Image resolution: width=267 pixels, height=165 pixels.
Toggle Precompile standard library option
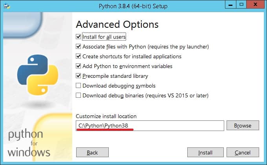tap(78, 76)
